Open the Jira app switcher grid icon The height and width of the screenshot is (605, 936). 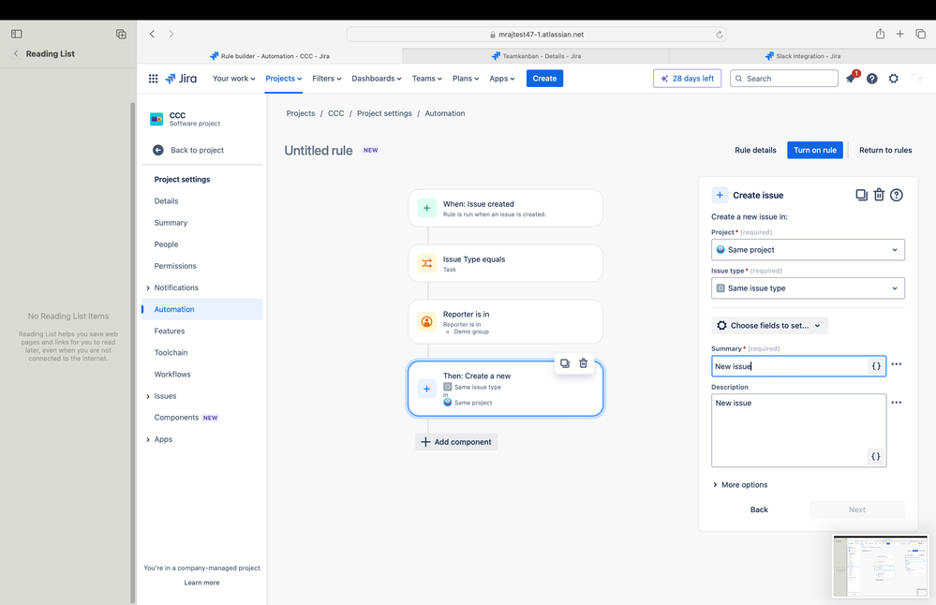[x=153, y=78]
